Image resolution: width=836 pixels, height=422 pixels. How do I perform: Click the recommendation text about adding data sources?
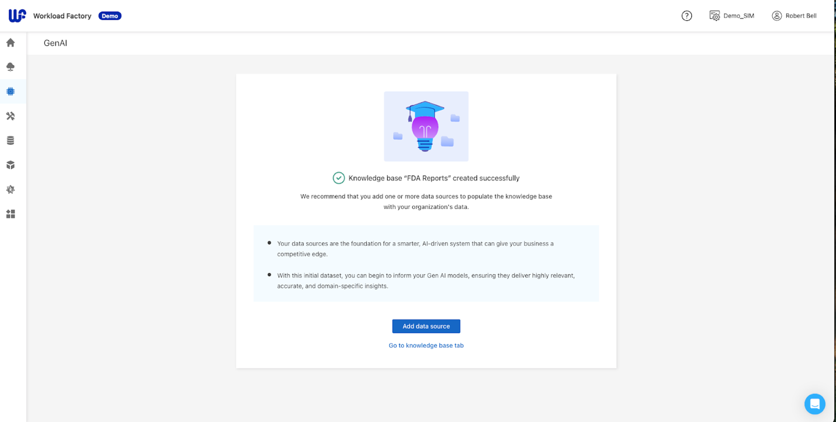pyautogui.click(x=426, y=201)
